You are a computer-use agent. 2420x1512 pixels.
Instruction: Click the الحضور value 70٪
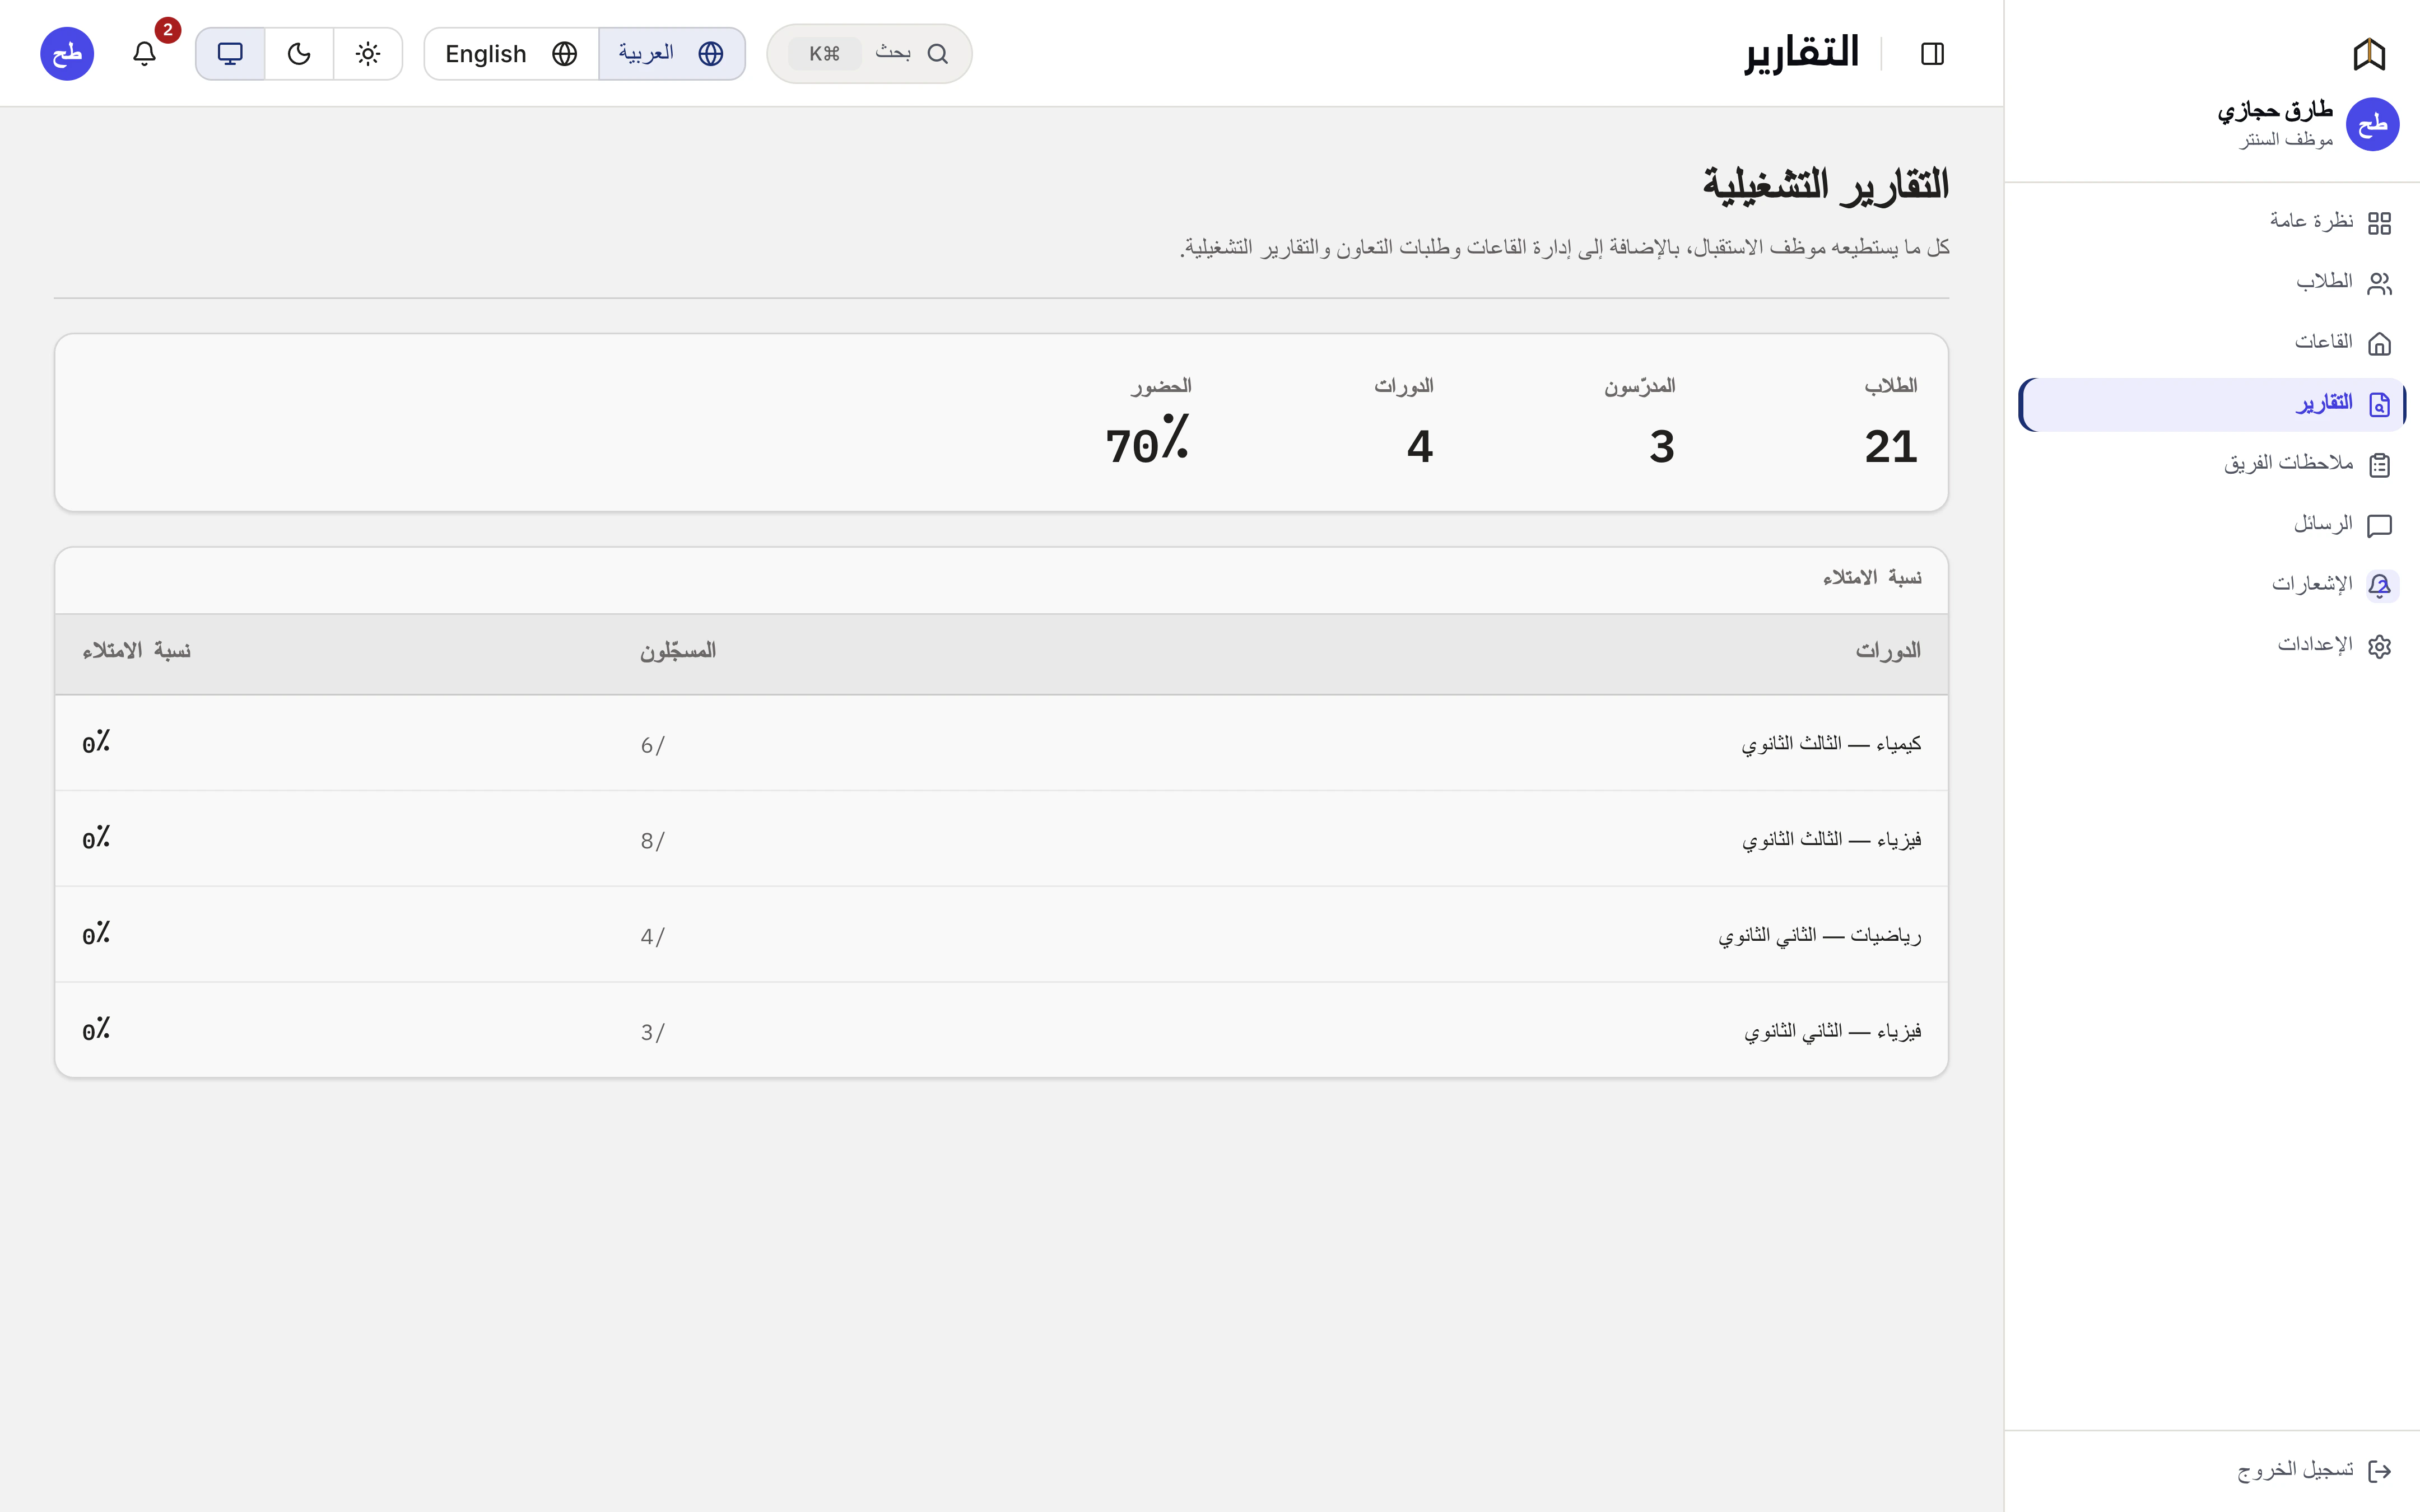click(x=1148, y=440)
